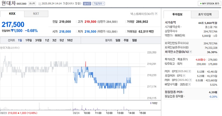This screenshot has height=116, width=222.
Task: Click the 09/24 date axis label
Action: (76, 113)
